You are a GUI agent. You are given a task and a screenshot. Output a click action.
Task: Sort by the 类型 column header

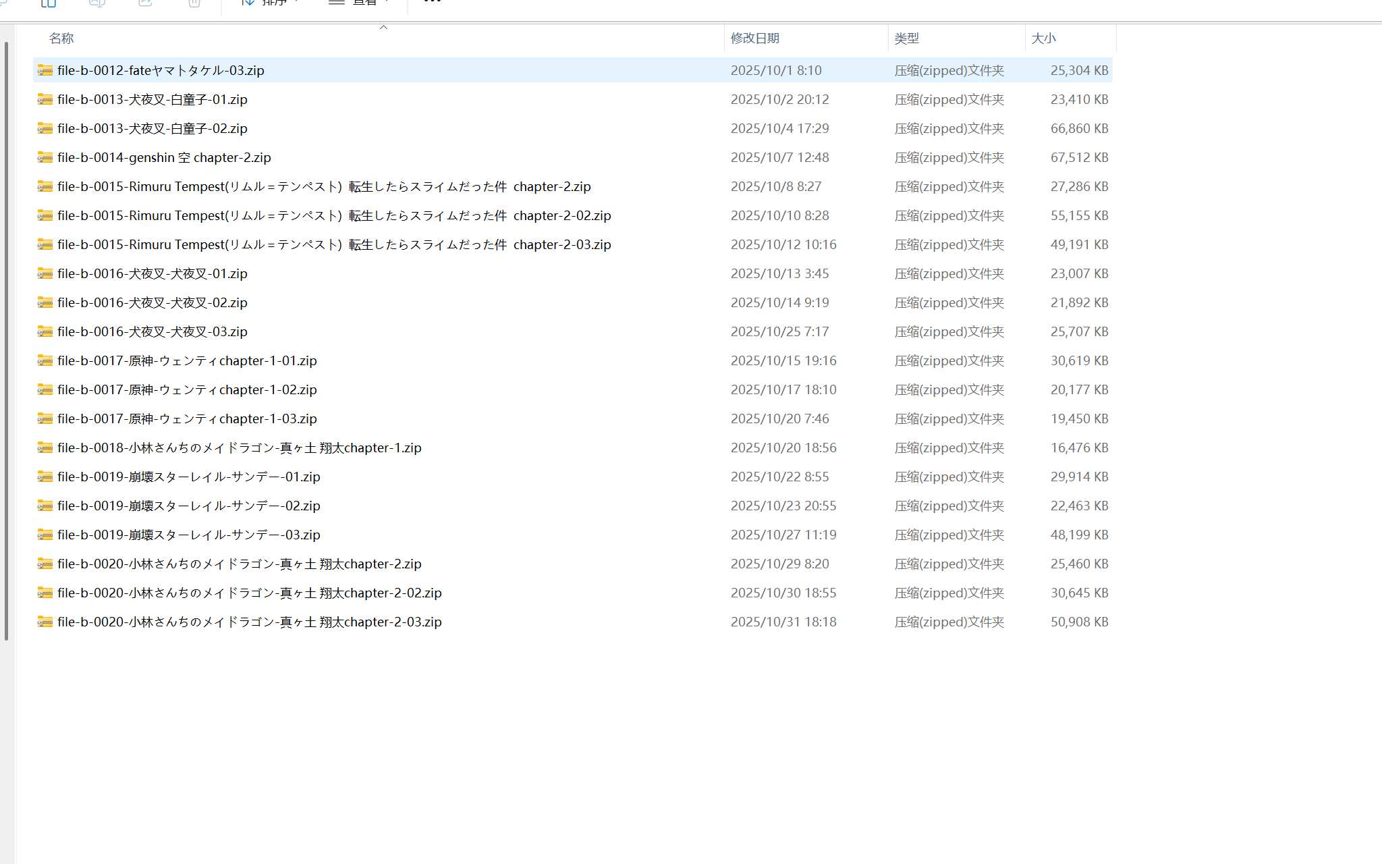[907, 38]
